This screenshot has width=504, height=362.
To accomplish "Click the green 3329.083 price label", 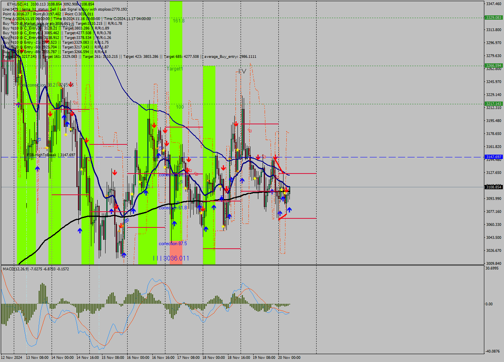I will pyautogui.click(x=494, y=17).
